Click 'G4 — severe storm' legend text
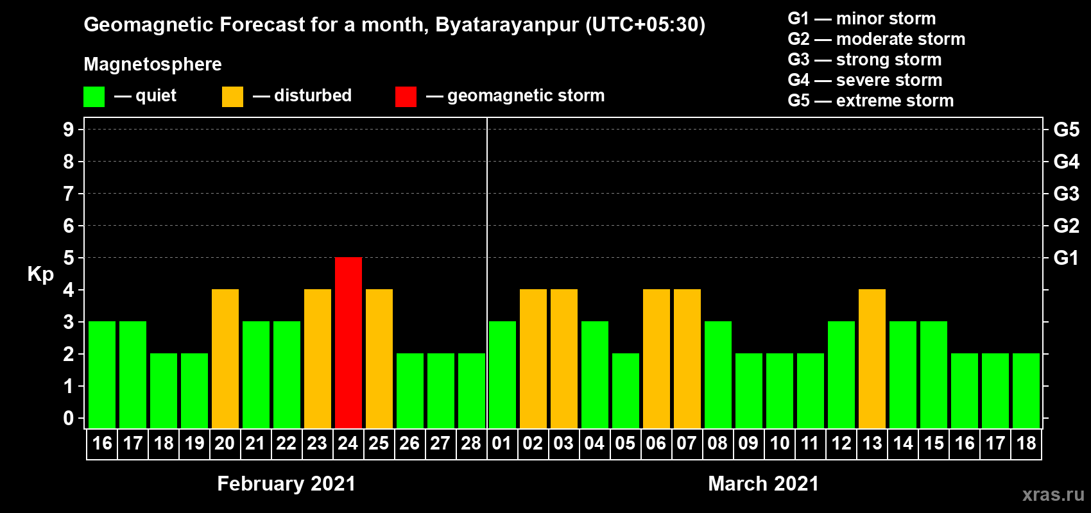 (864, 80)
